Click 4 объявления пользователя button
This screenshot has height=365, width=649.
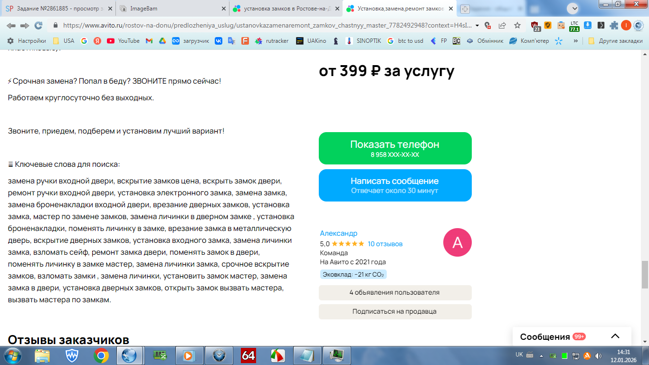pos(395,293)
